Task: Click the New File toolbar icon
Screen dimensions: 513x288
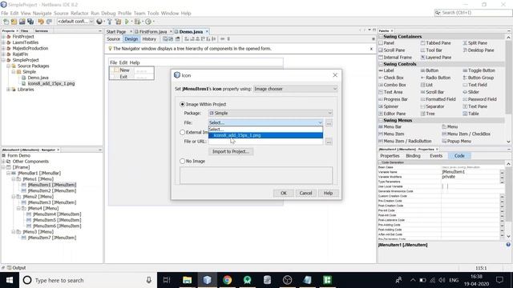Action: [x=6, y=22]
